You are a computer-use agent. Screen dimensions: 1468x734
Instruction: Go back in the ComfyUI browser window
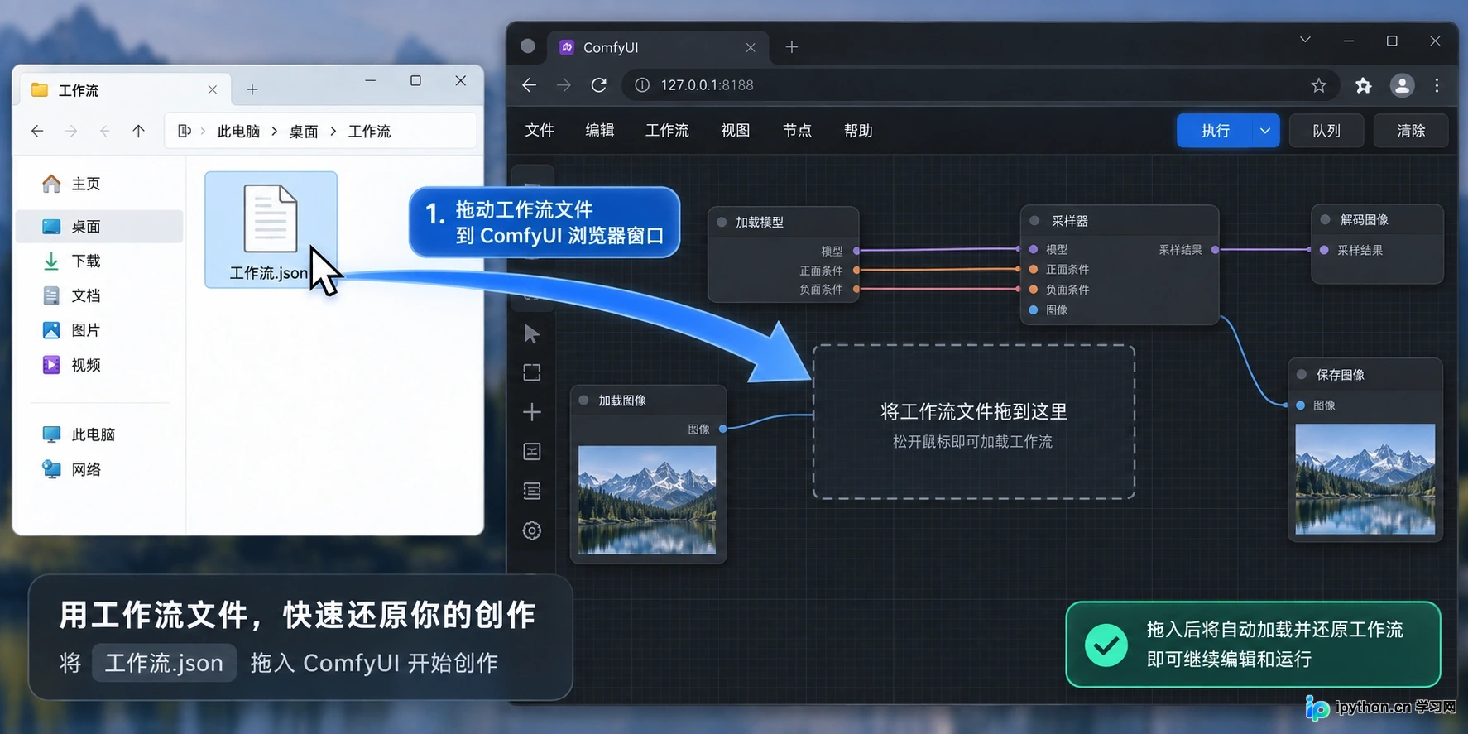(x=530, y=85)
